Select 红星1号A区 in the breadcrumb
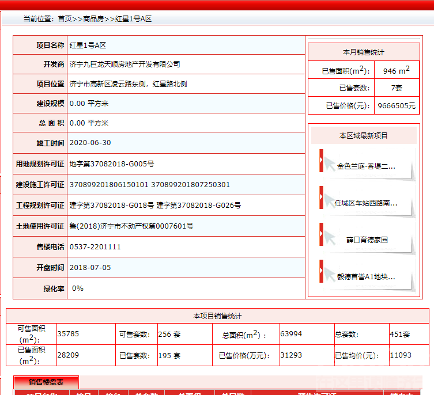The width and height of the screenshot is (434, 395). click(133, 19)
